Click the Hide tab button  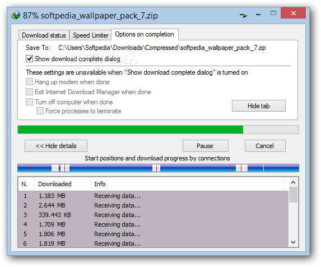pos(259,106)
